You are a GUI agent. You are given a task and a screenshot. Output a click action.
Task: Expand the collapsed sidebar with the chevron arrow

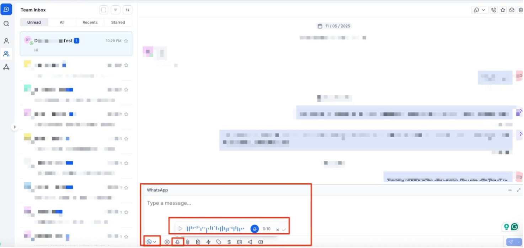(14, 127)
